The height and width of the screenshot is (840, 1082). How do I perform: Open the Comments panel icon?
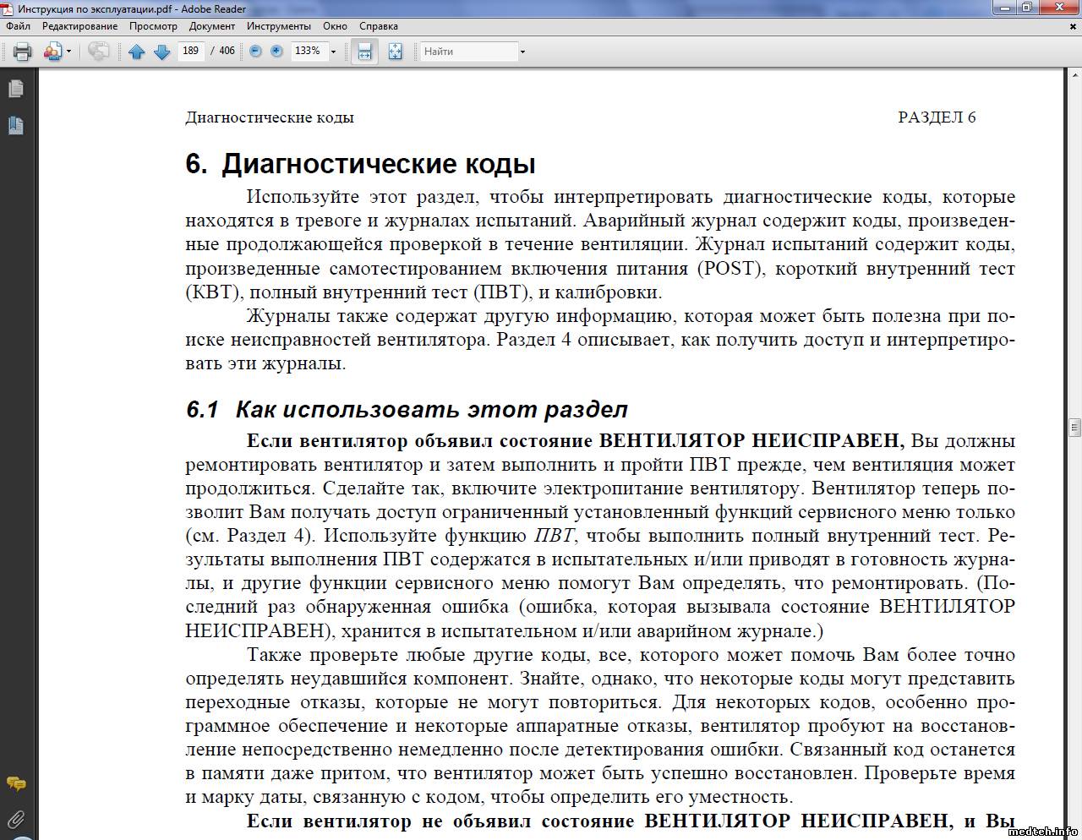tap(15, 783)
